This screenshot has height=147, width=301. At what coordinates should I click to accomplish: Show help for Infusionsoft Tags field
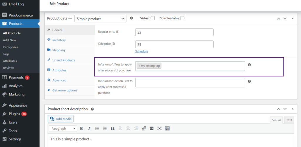[249, 65]
